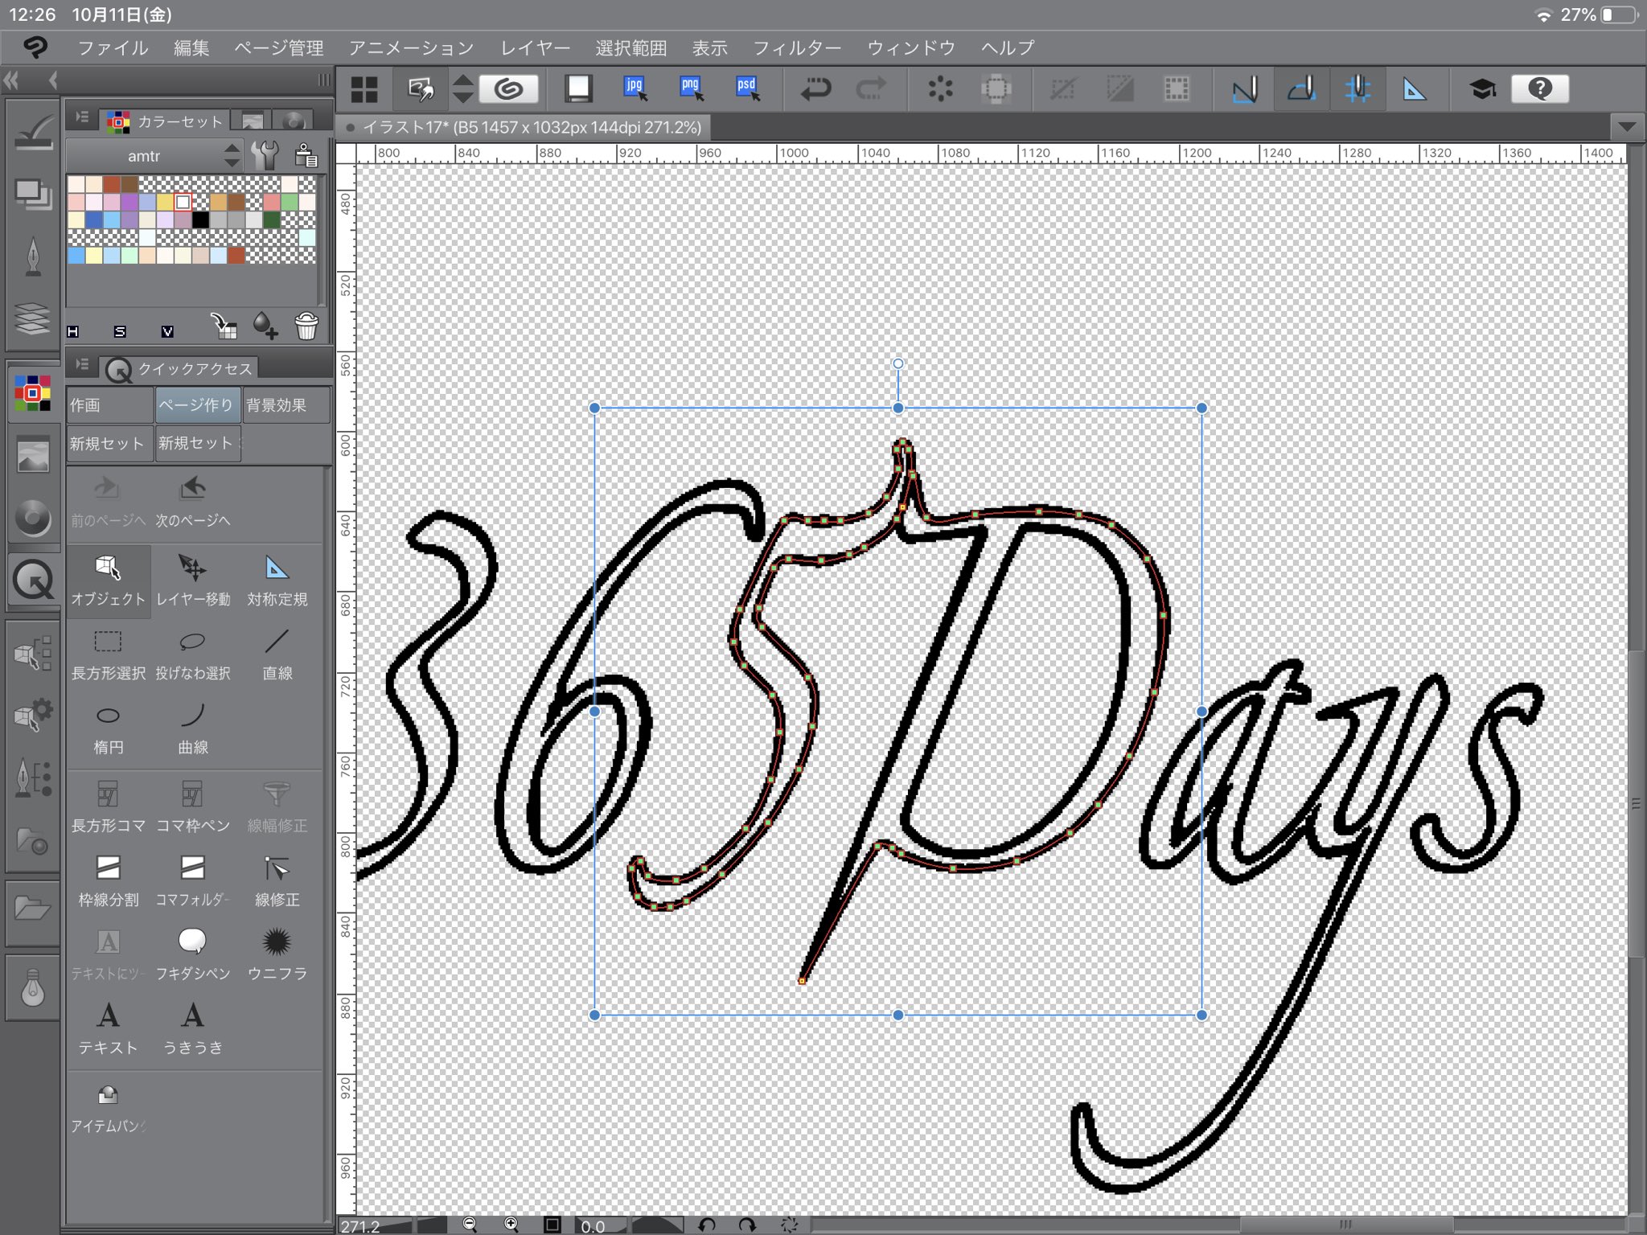The image size is (1647, 1235).
Task: Select the curve tool (曲線)
Action: click(x=193, y=728)
